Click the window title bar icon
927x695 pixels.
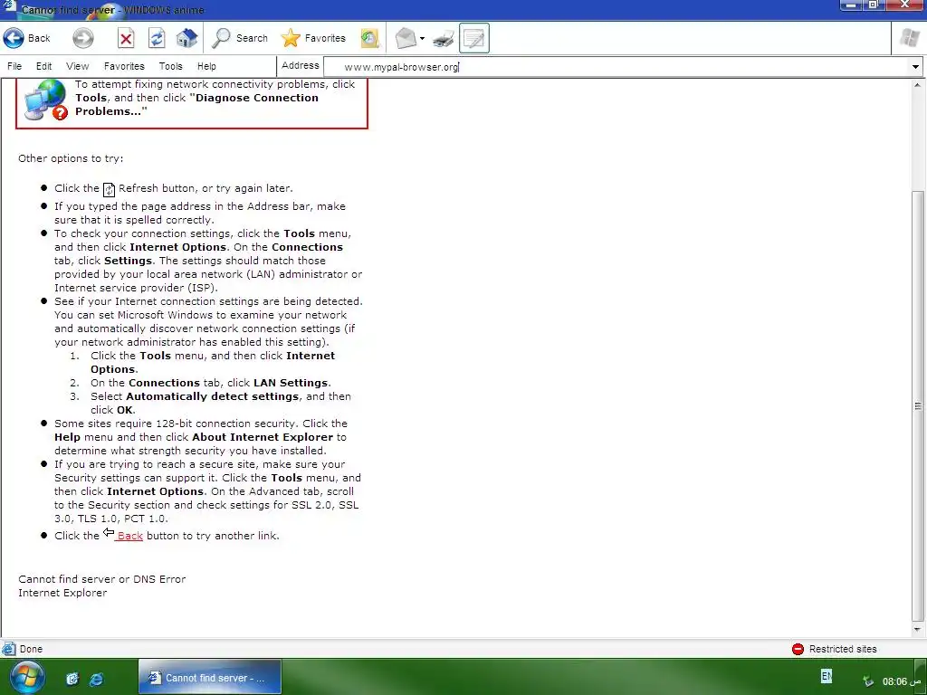9,7
